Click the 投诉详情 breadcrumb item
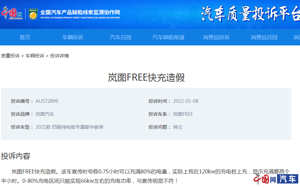The width and height of the screenshot is (300, 188). (59, 56)
